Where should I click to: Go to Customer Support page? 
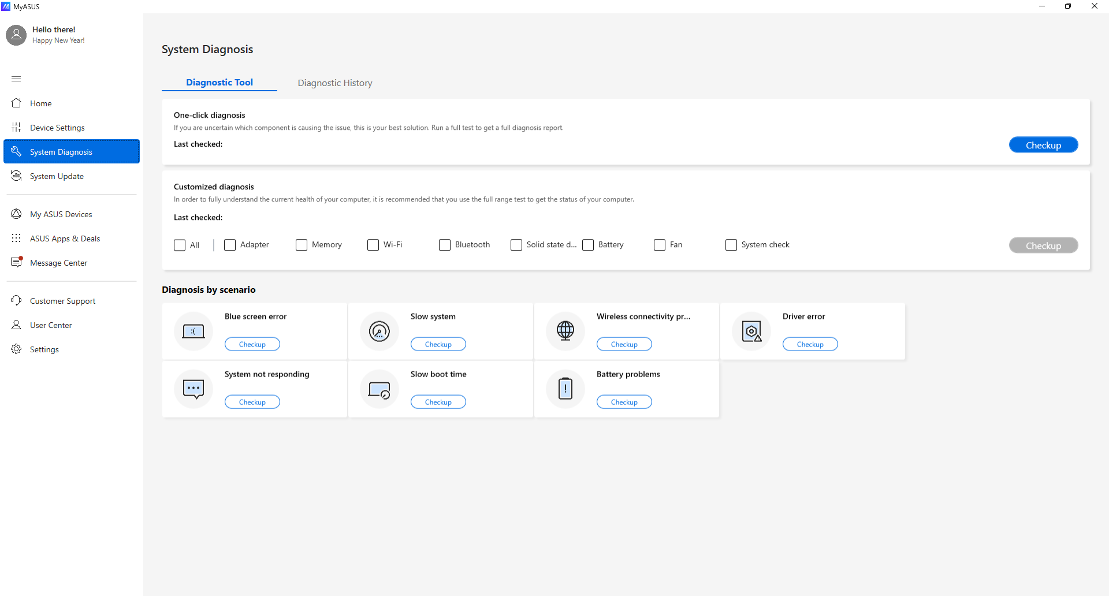tap(62, 301)
